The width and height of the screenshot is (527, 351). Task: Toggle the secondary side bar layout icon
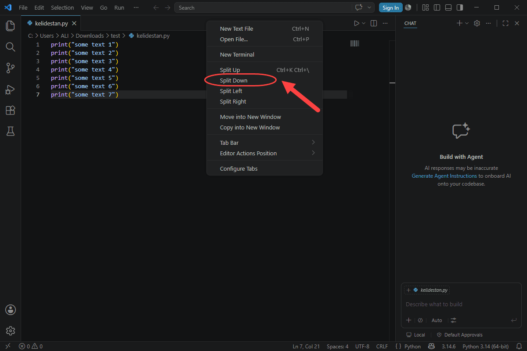coord(460,7)
